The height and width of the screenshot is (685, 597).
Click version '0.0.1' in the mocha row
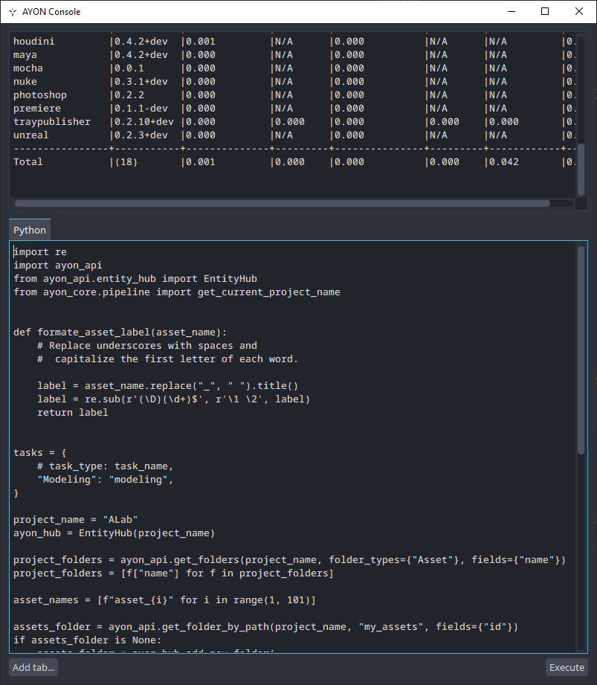[x=129, y=68]
